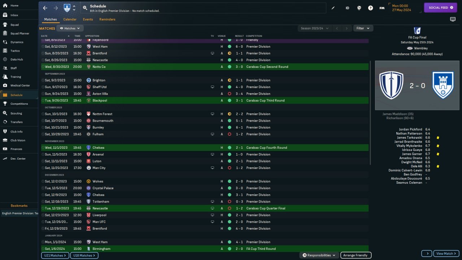Toggle the check circle for West Ham 8/12/2023
Screen dimensions: 462x260
point(43,47)
